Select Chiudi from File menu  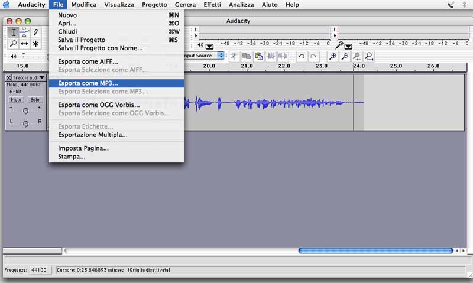click(x=116, y=32)
